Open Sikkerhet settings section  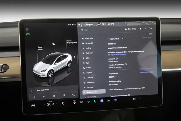[x=89, y=82]
